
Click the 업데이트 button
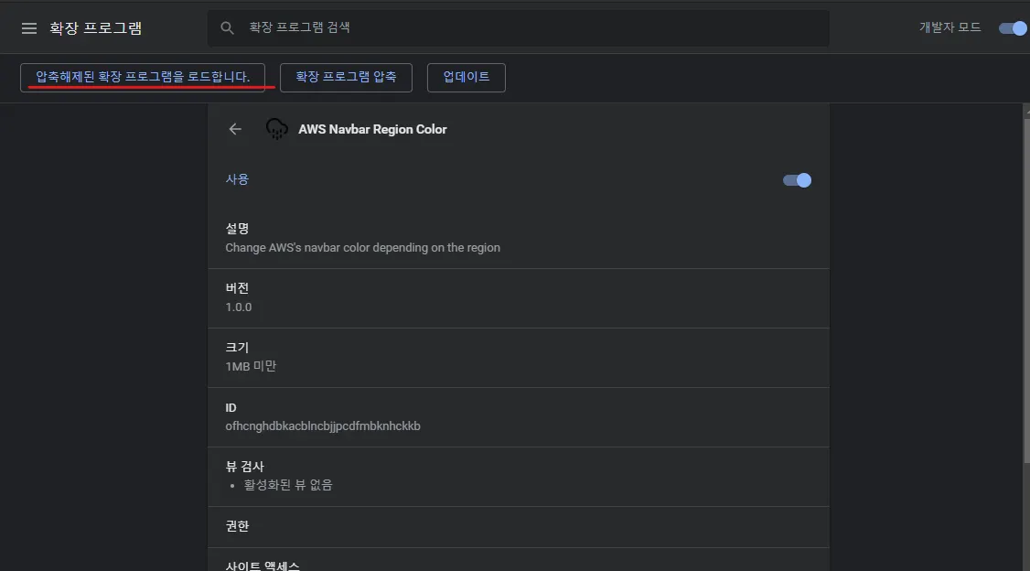467,78
